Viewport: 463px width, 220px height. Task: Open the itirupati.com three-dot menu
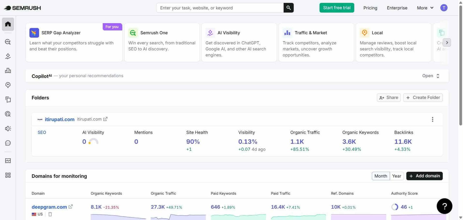tap(433, 119)
